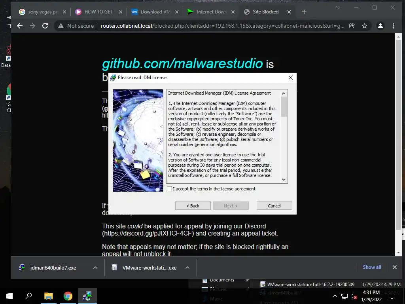The width and height of the screenshot is (405, 304).
Task: Click the Chrome page scrollbar down arrow
Action: tap(398, 253)
